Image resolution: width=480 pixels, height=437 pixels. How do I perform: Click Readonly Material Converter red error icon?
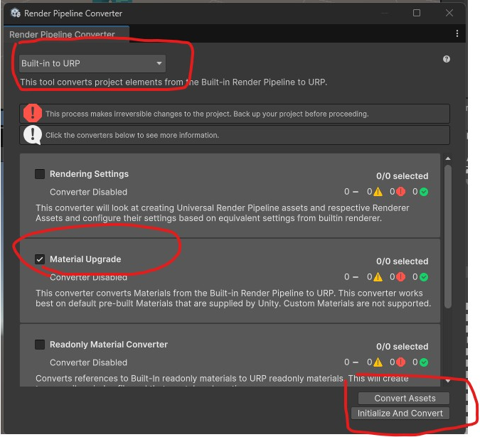pos(401,362)
